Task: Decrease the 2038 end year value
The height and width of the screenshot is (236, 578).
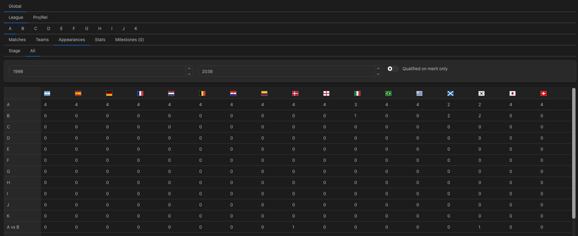Action: pyautogui.click(x=378, y=74)
